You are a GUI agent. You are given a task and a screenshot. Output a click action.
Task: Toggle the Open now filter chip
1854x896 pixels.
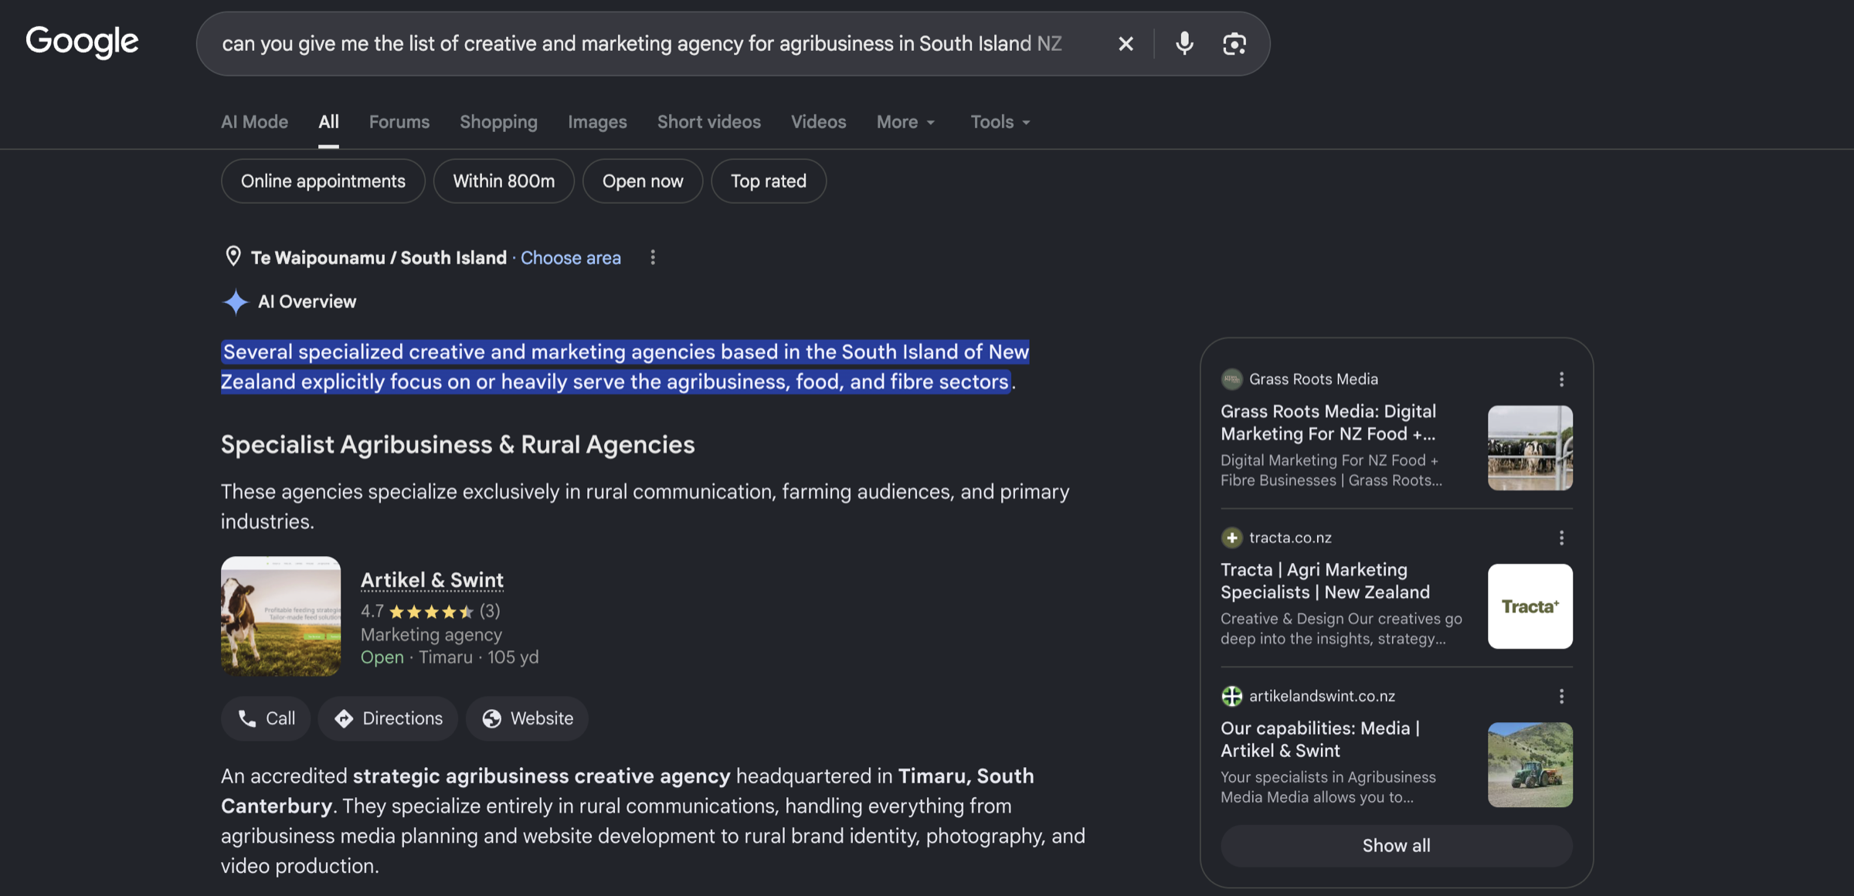(x=643, y=181)
